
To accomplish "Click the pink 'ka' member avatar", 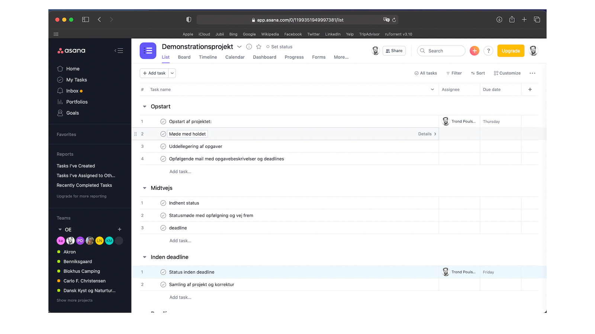I will pyautogui.click(x=61, y=240).
